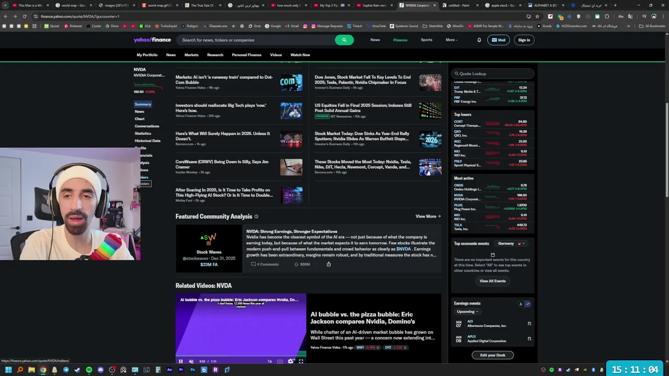
Task: Enter fullscreen on the video player
Action: tap(301, 361)
